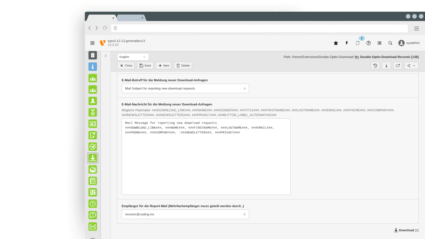The image size is (425, 239).
Task: Open the open documents icon with badge
Action: (x=358, y=43)
